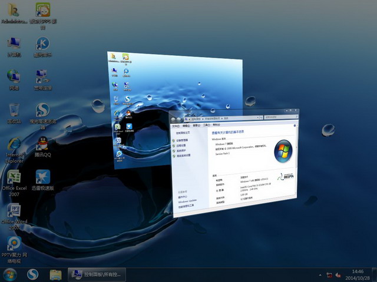This screenshot has width=377, height=282.
Task: Click the help icon in the System window
Action: click(x=295, y=125)
